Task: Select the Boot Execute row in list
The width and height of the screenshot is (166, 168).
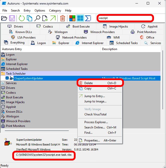Action: pos(80,97)
